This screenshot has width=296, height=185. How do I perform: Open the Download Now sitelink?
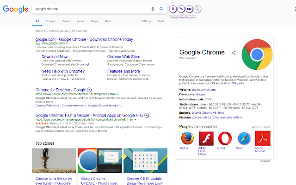pos(55,56)
